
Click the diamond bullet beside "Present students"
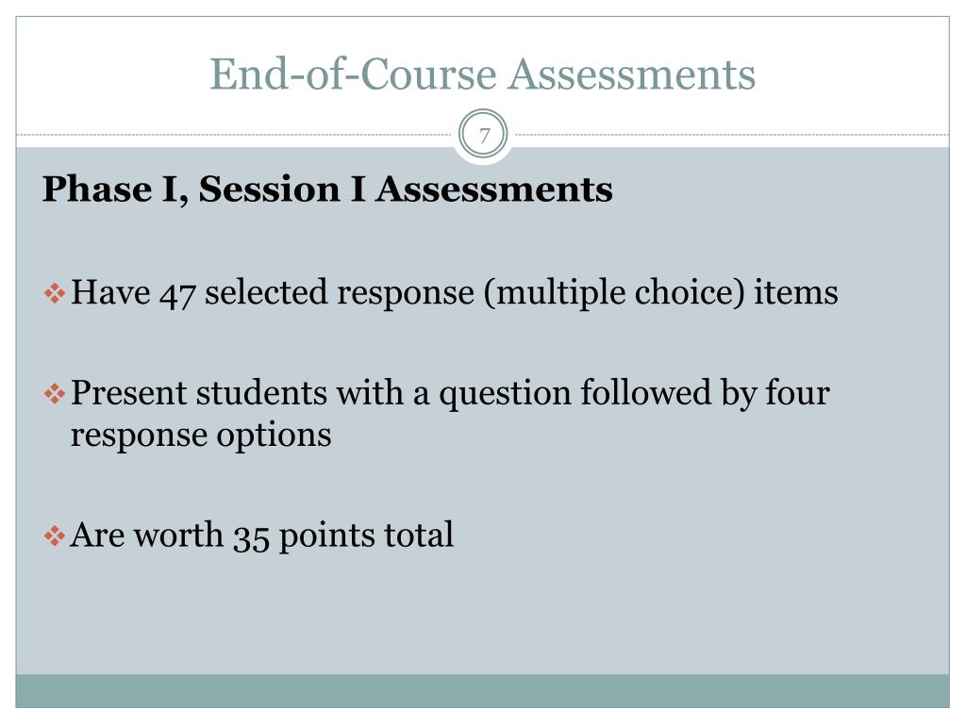click(x=55, y=394)
